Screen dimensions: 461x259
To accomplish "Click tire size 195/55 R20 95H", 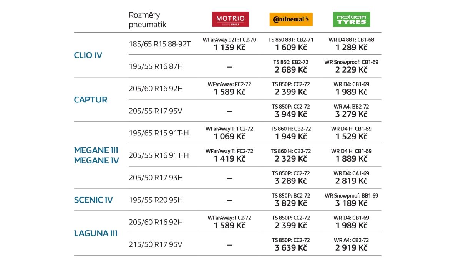I will (x=156, y=200).
